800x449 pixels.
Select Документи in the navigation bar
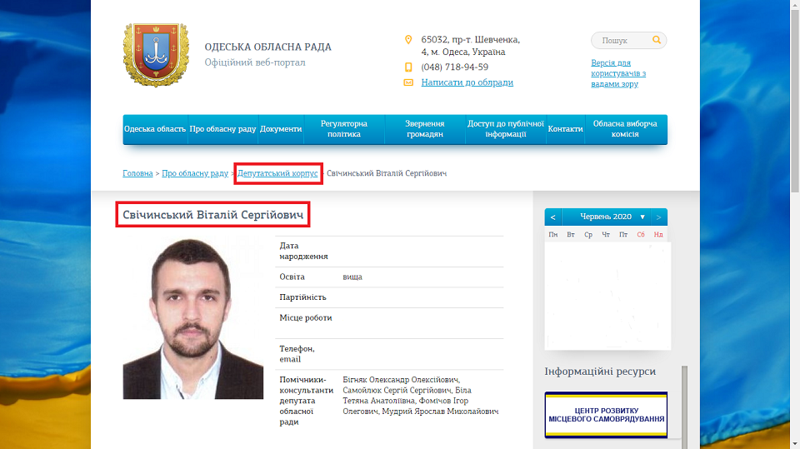point(281,130)
